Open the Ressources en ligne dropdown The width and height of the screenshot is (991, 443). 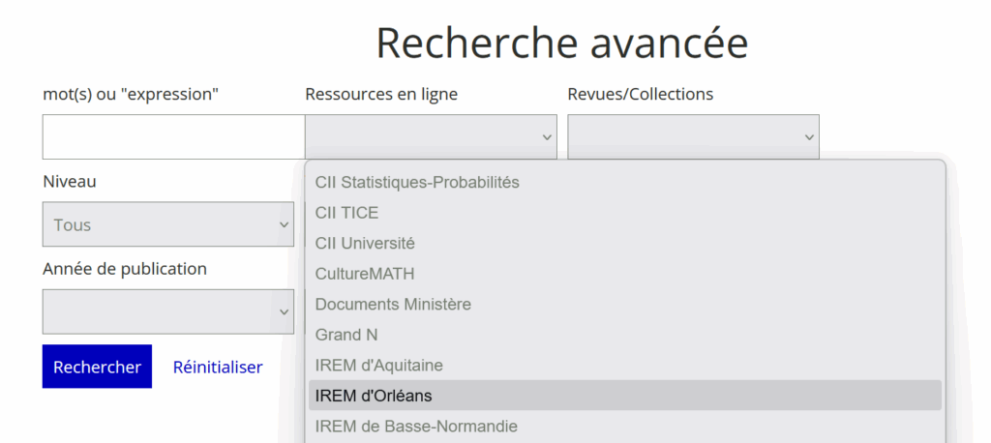pyautogui.click(x=431, y=137)
